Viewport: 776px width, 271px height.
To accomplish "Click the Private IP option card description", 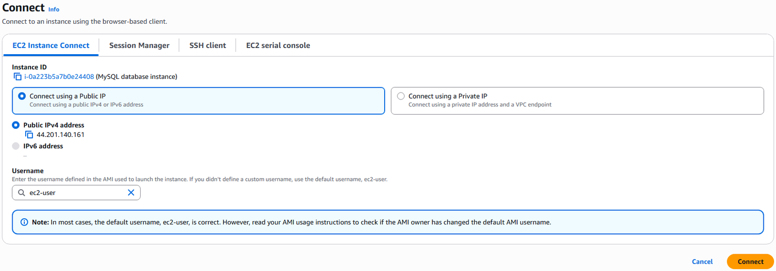I will click(x=480, y=105).
